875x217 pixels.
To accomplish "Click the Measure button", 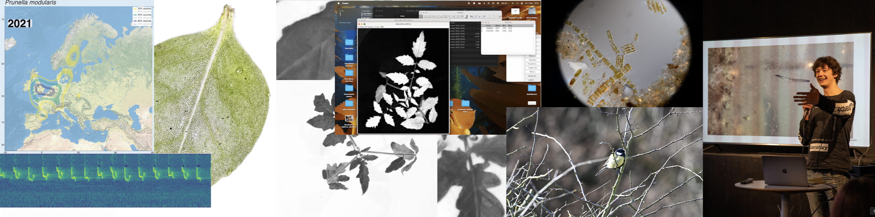I will [532, 56].
